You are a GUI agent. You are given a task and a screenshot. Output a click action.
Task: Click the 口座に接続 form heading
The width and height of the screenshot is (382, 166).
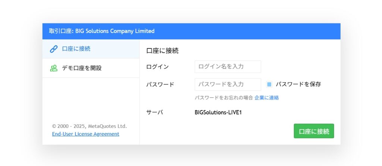tap(162, 51)
